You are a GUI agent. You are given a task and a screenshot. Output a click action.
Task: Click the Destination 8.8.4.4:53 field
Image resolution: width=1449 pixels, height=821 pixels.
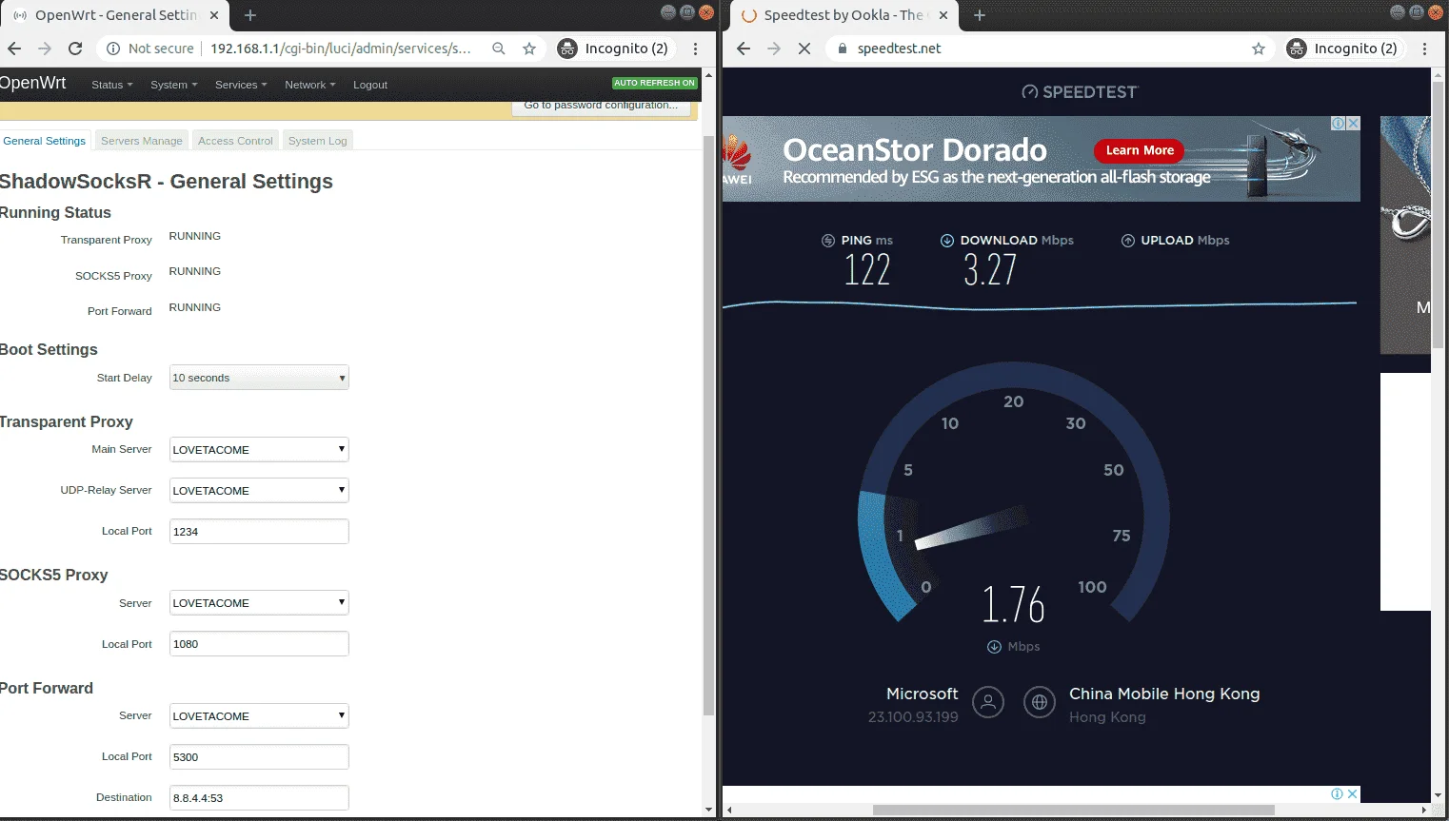259,797
